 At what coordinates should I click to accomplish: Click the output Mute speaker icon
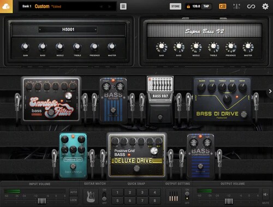[265, 194]
